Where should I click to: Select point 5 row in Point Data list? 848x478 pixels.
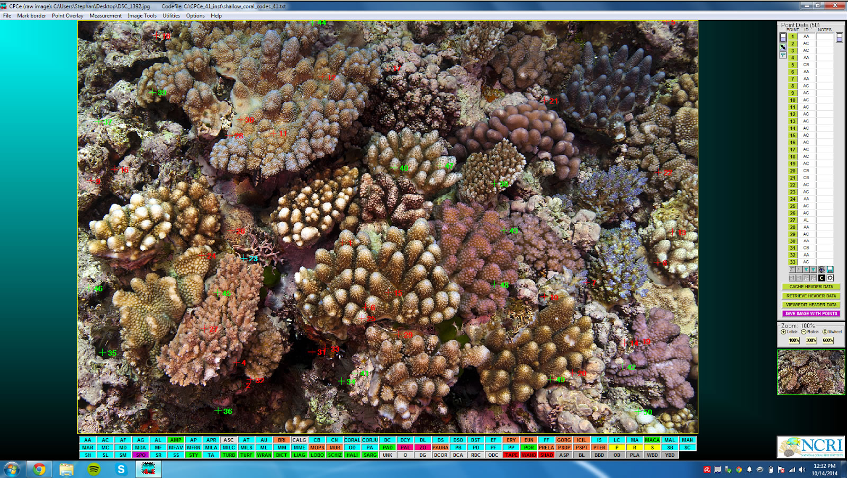[793, 65]
